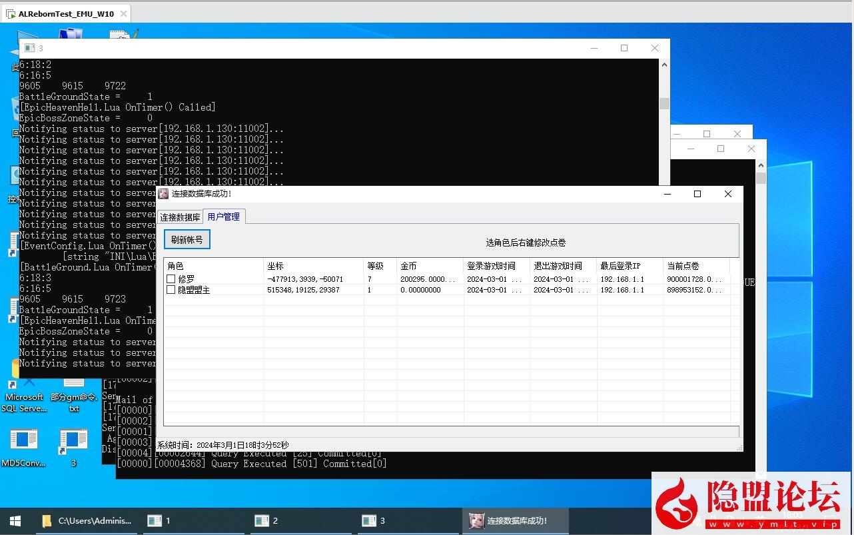This screenshot has width=854, height=535.
Task: Maximize console window 3
Action: pos(624,48)
